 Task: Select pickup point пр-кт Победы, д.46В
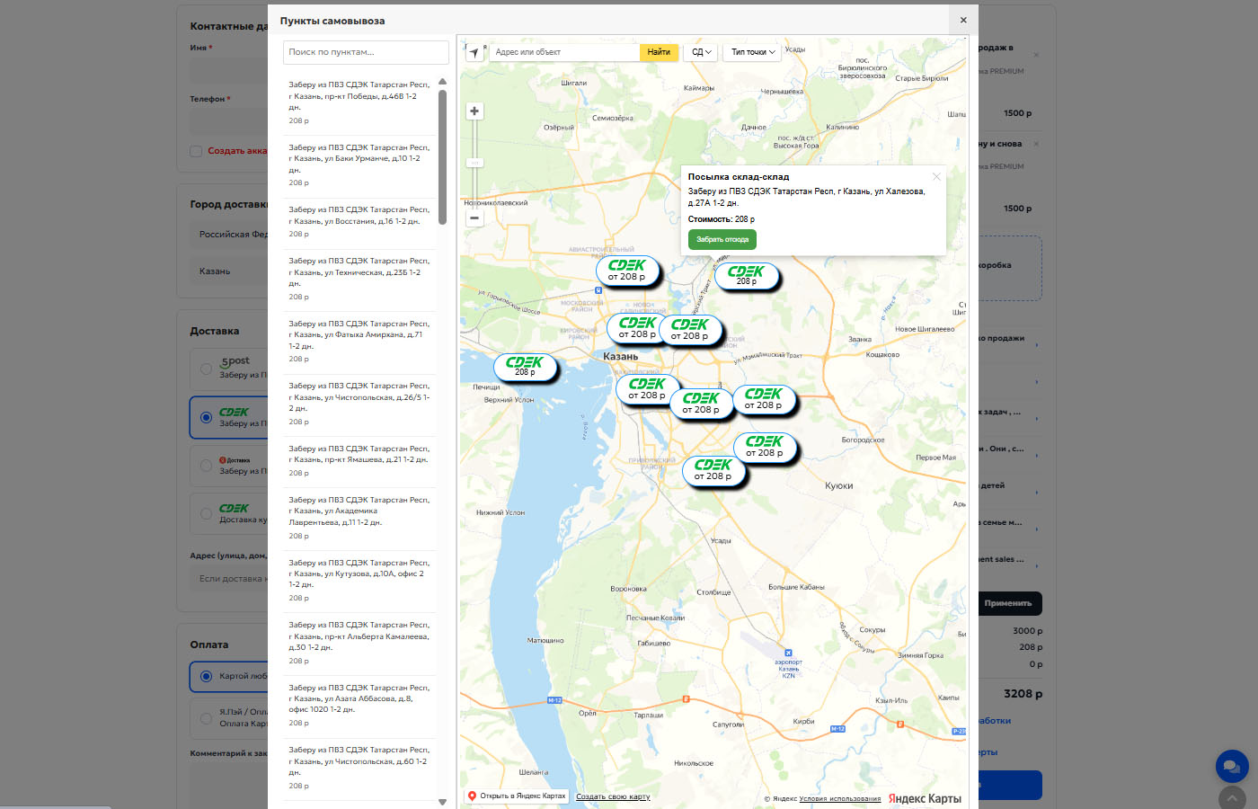click(359, 102)
